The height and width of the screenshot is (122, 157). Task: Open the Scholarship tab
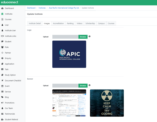pyautogui.click(x=90, y=23)
